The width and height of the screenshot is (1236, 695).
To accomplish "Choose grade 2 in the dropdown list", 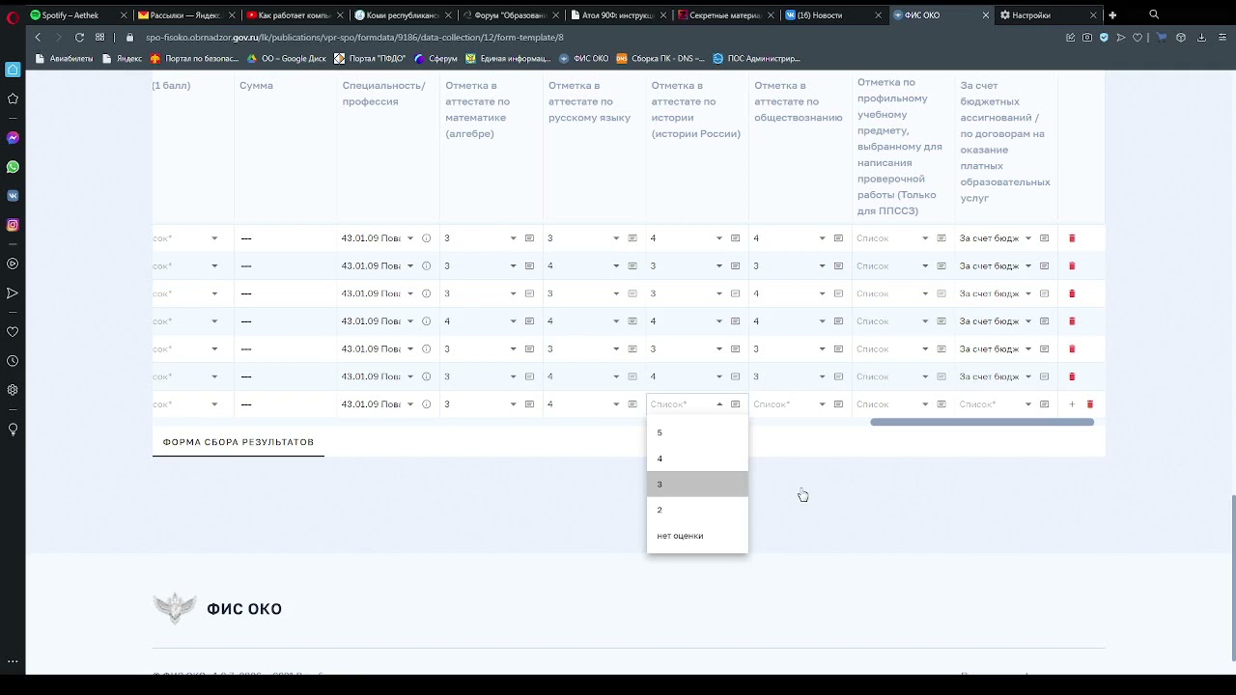I will 697,510.
